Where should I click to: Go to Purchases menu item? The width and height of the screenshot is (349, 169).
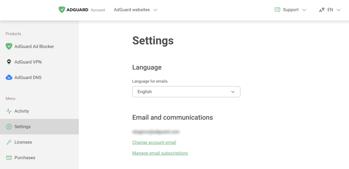point(39,158)
